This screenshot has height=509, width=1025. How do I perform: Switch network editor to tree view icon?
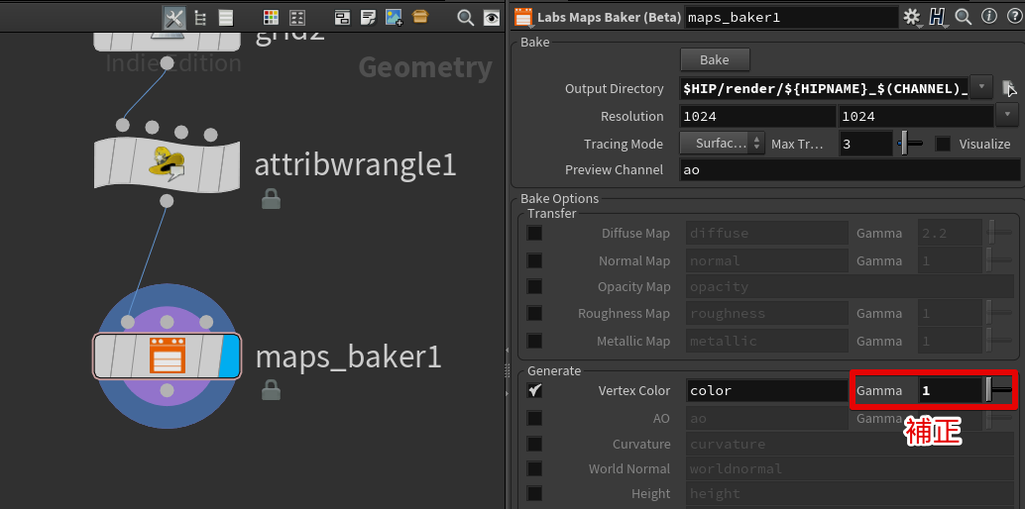(200, 18)
